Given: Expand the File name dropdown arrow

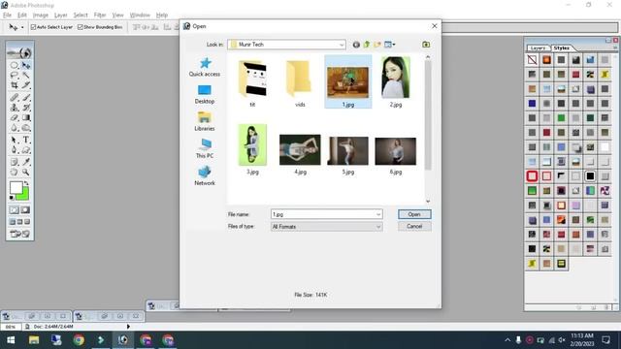Looking at the screenshot, I should [x=378, y=214].
